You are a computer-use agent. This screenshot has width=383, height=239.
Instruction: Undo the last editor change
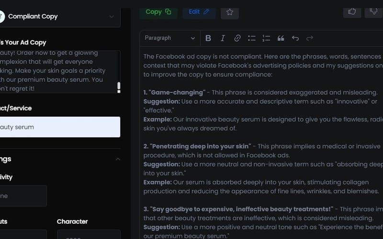pos(295,38)
